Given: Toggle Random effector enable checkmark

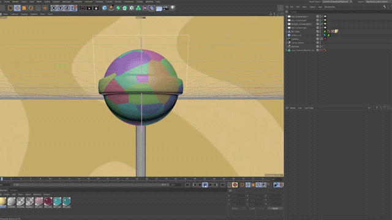Looking at the screenshot, I should pos(322,46).
